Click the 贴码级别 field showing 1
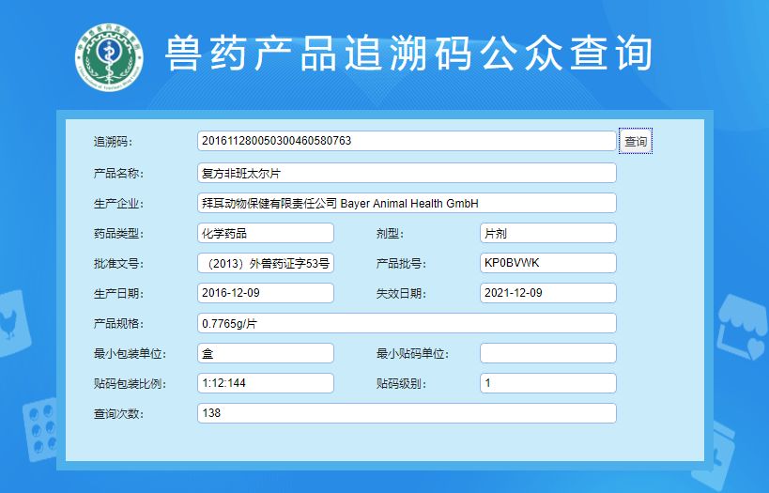The width and height of the screenshot is (769, 493). 547,383
